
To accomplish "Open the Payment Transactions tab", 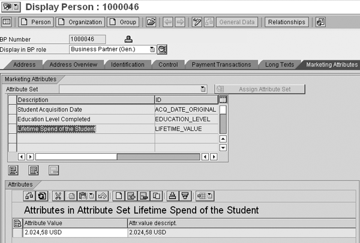I will click(221, 65).
